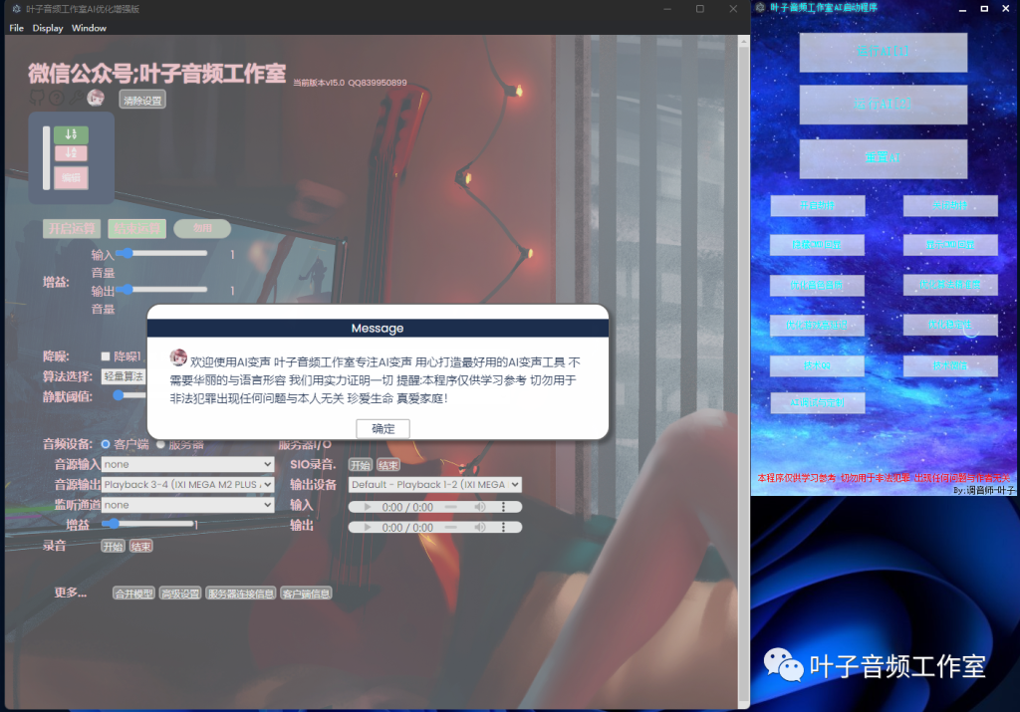Click 开启劫持 in the launcher window

(x=818, y=206)
